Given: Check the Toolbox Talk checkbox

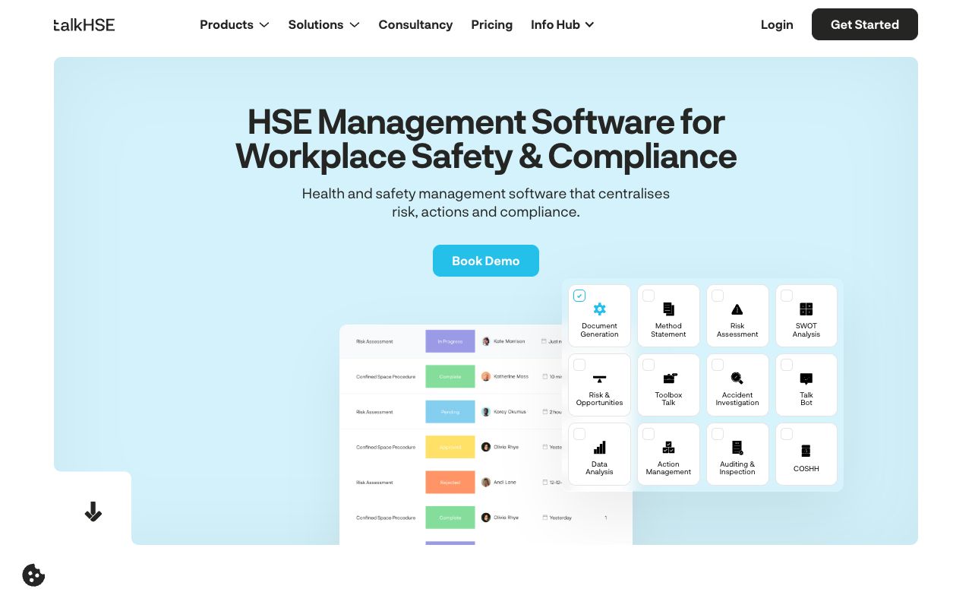Looking at the screenshot, I should point(649,365).
